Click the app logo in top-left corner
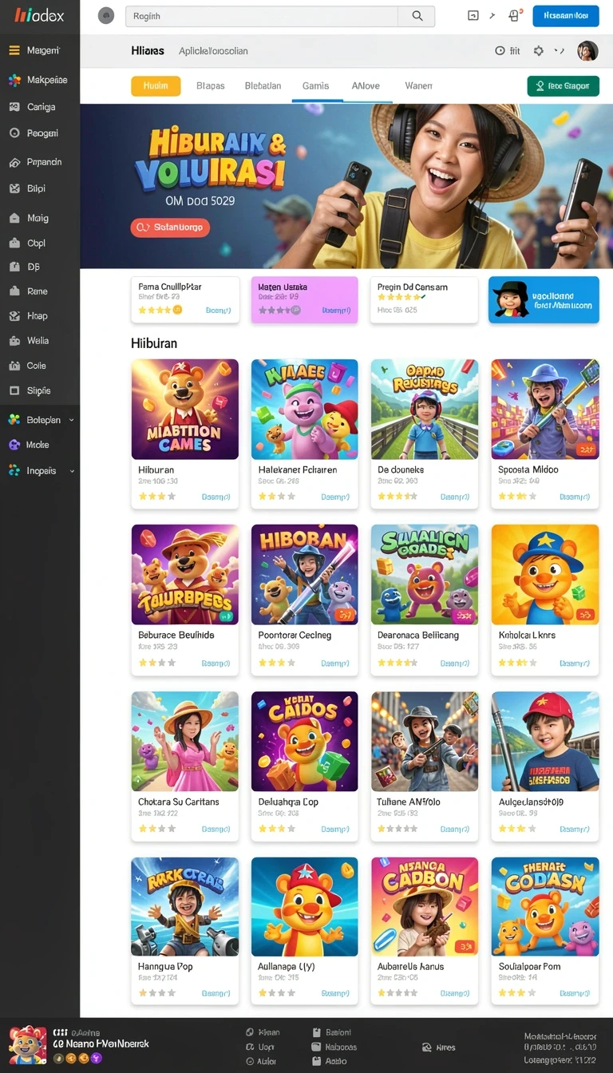Viewport: 613px width, 1073px height. (x=39, y=16)
